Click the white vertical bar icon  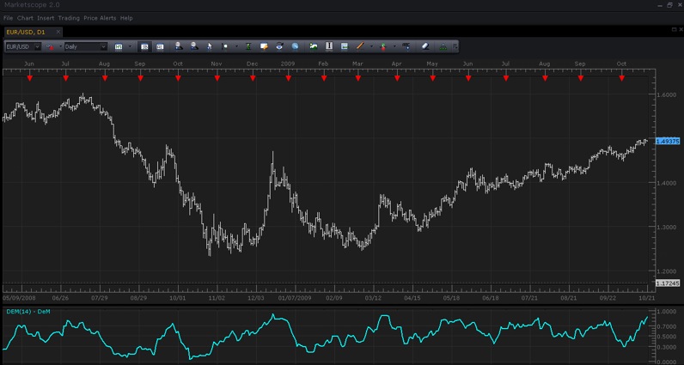[329, 46]
